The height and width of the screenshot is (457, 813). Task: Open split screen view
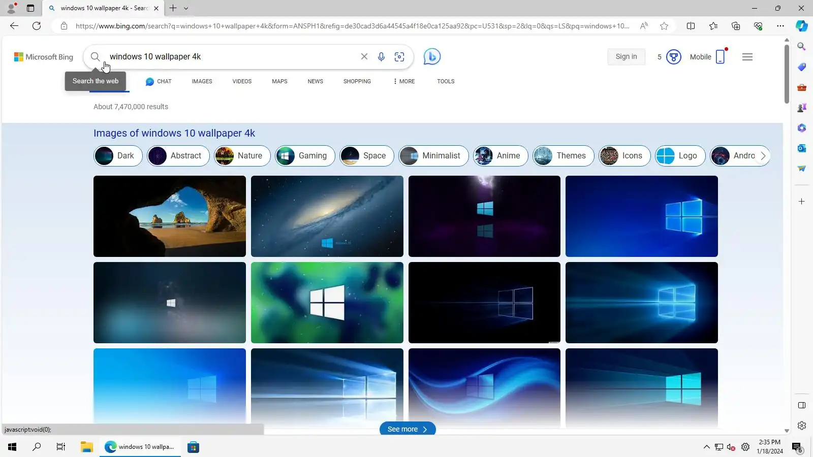click(691, 26)
